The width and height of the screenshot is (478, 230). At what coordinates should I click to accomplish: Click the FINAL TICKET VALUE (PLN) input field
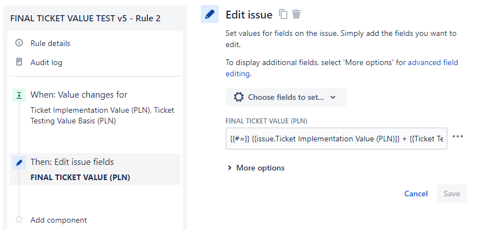click(x=336, y=138)
